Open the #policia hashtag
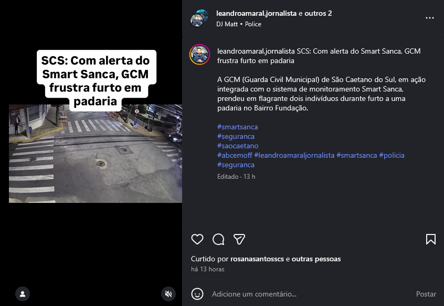Viewport: 444px width, 306px height. click(x=392, y=155)
